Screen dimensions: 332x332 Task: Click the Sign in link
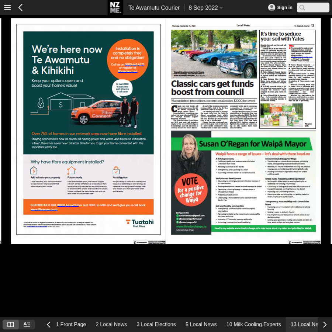284,7
